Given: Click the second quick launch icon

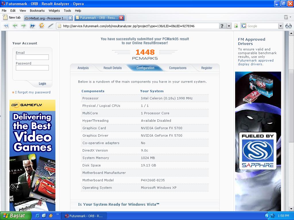Looking at the screenshot, I should tap(44, 216).
